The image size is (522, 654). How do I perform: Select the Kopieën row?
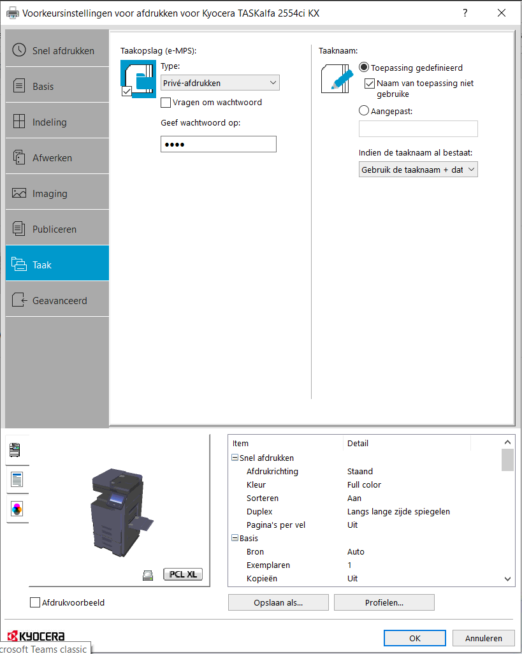(x=365, y=578)
